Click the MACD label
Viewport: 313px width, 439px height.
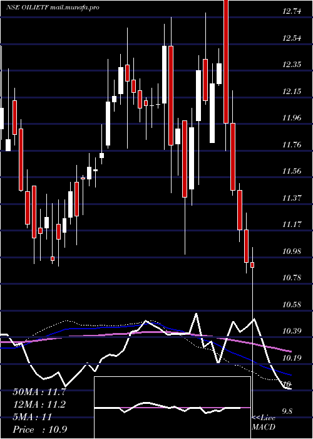(264, 427)
